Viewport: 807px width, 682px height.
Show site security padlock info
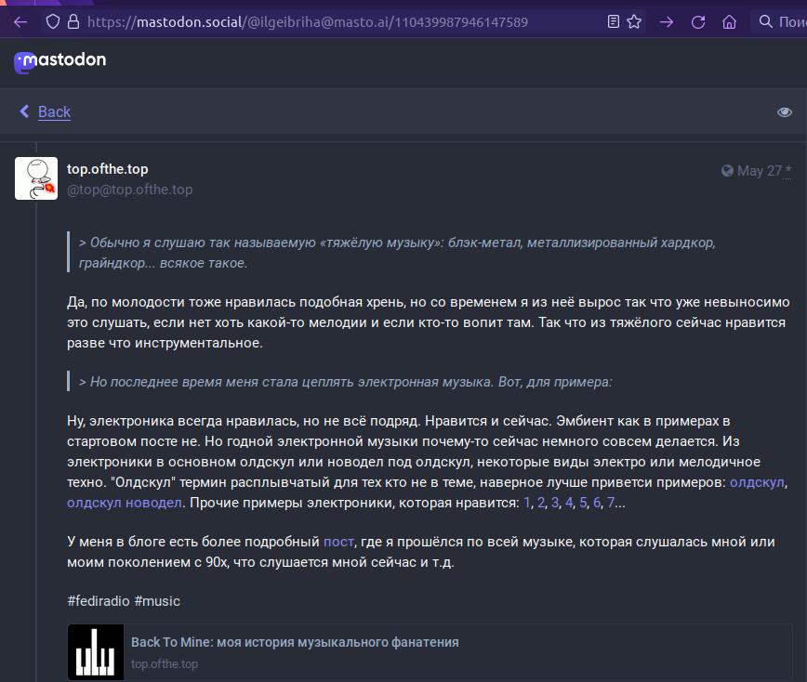tap(73, 22)
